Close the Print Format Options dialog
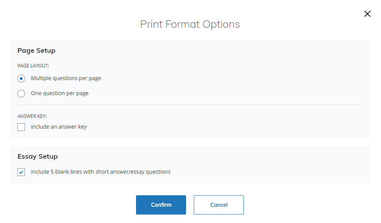 367,13
